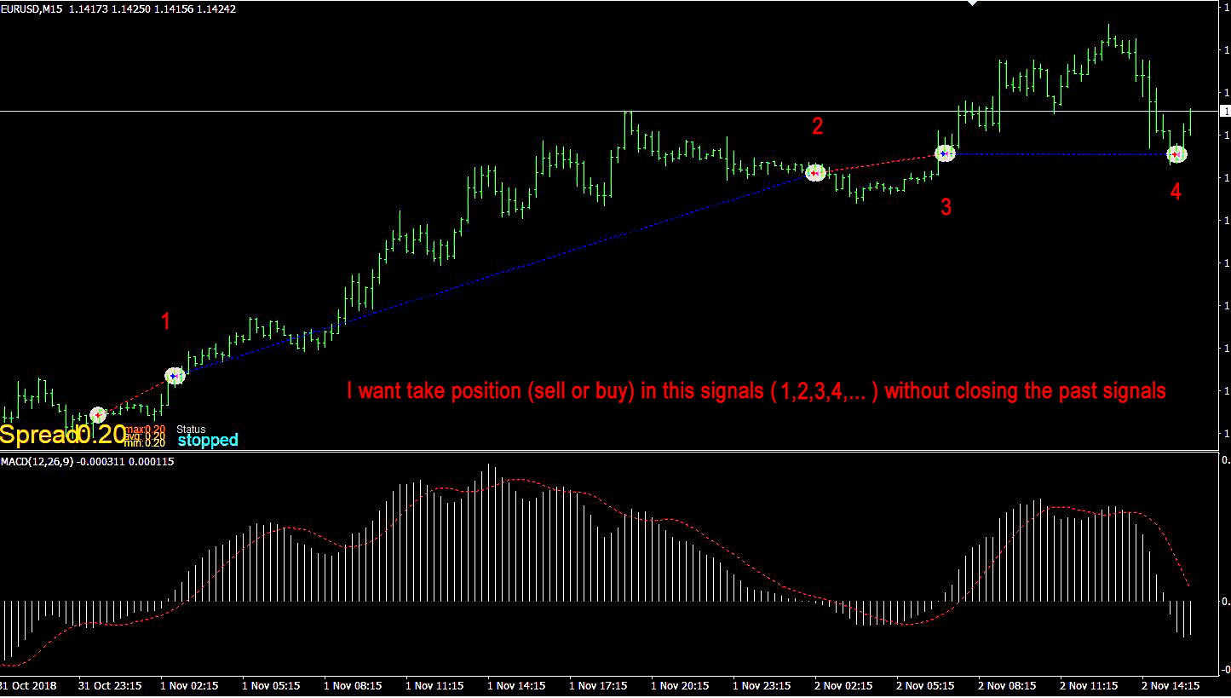The height and width of the screenshot is (698, 1231).
Task: Click the 1 Nov 20:15 time axis label
Action: click(x=680, y=685)
